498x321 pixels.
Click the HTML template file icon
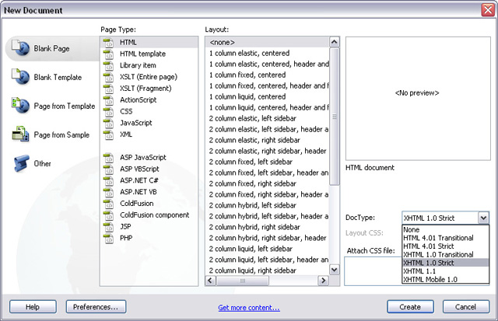tap(109, 54)
